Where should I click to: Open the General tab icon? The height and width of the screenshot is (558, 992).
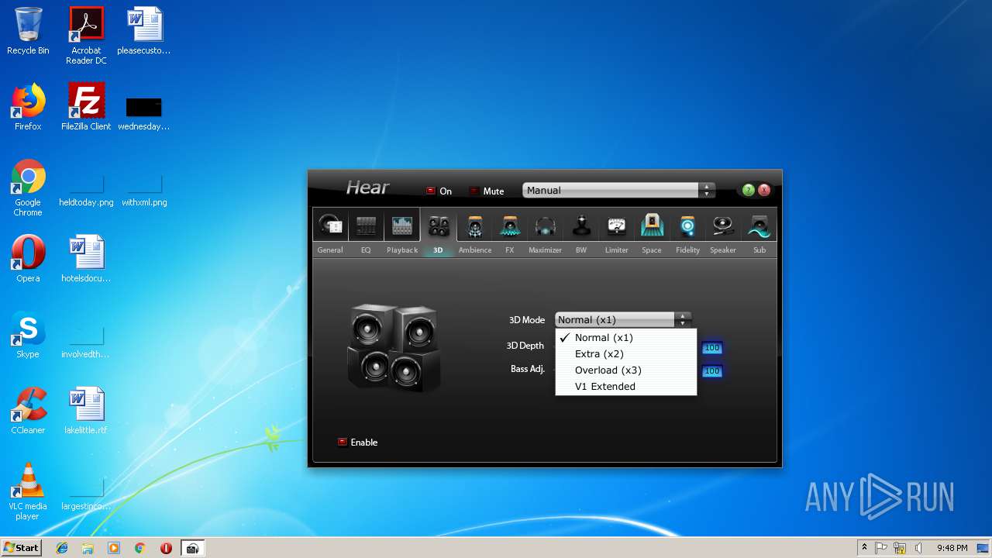click(x=330, y=226)
